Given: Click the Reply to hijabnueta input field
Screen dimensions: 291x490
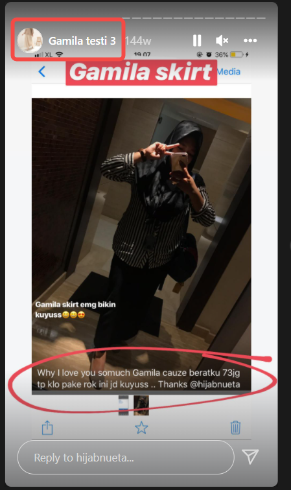Looking at the screenshot, I should pos(126,457).
